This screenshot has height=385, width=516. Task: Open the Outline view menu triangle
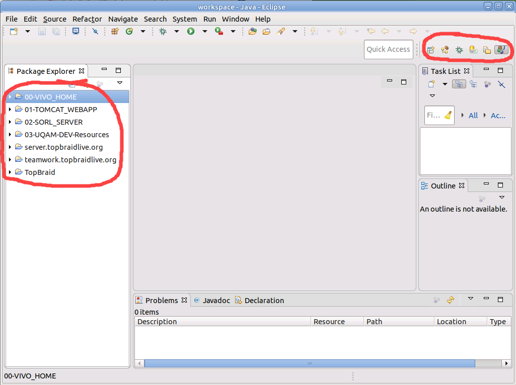(x=502, y=198)
